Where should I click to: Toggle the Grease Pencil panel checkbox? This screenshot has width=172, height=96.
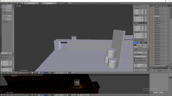pos(136,40)
